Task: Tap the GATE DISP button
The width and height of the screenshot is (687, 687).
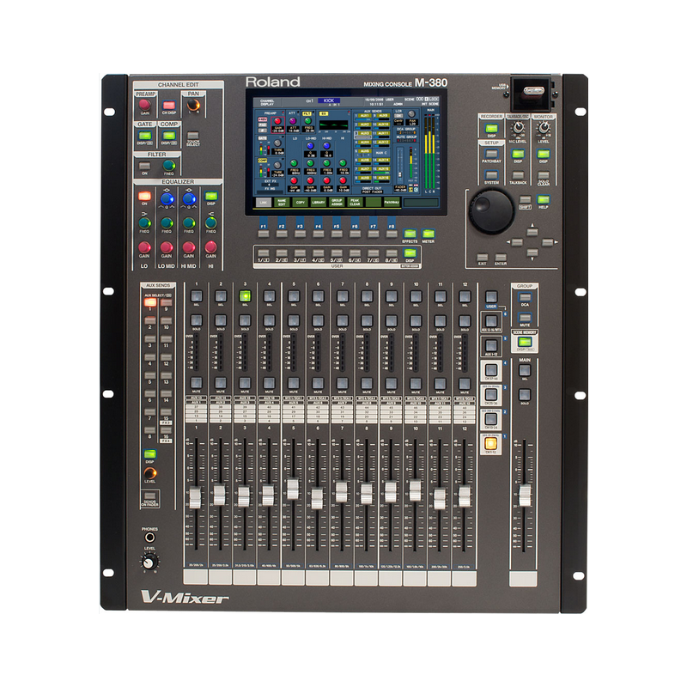Action: click(x=144, y=136)
